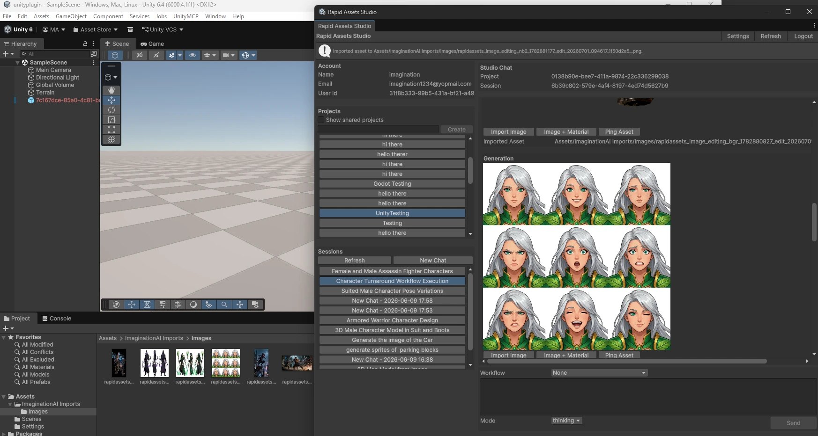Select the Hand view tool
The image size is (818, 436).
pos(112,90)
